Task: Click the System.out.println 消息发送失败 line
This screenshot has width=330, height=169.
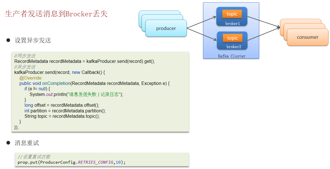Action: pos(76,94)
